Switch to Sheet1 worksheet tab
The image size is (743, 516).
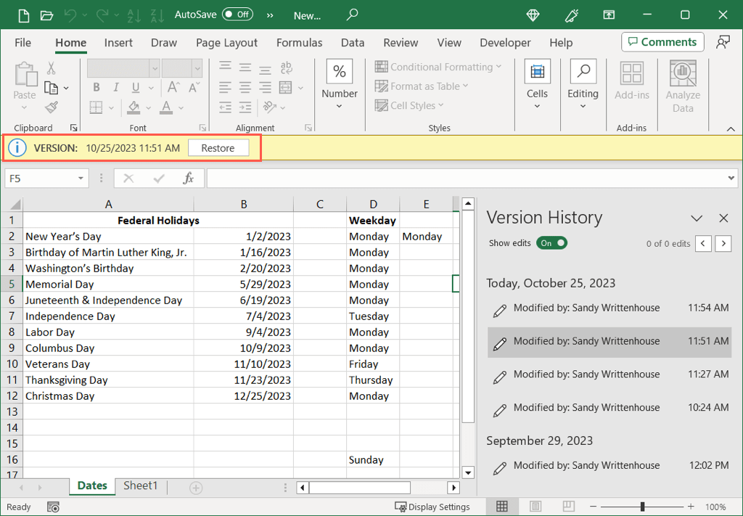[140, 486]
